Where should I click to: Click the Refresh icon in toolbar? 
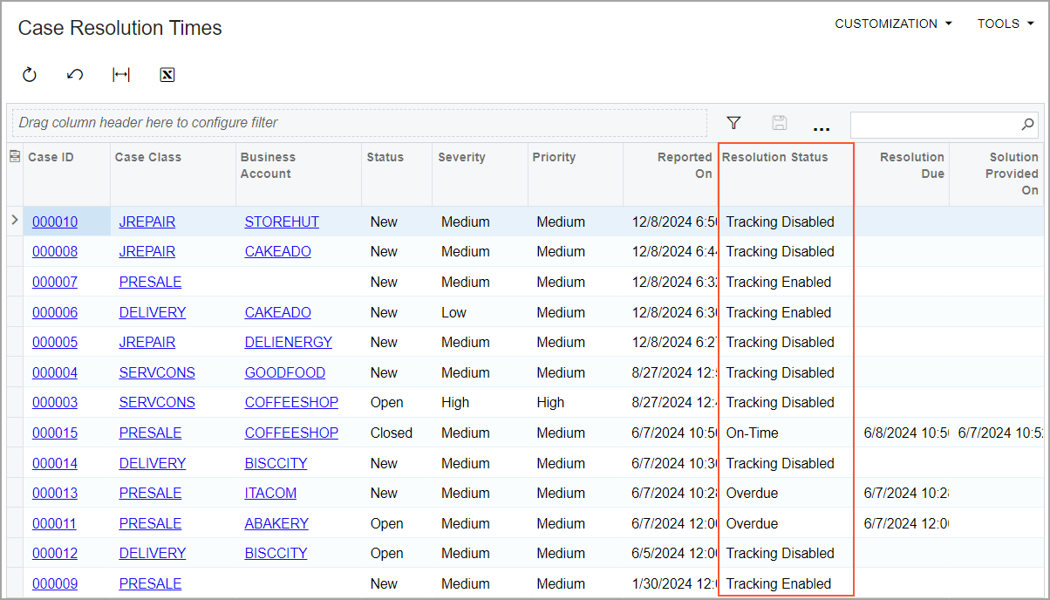click(x=30, y=75)
